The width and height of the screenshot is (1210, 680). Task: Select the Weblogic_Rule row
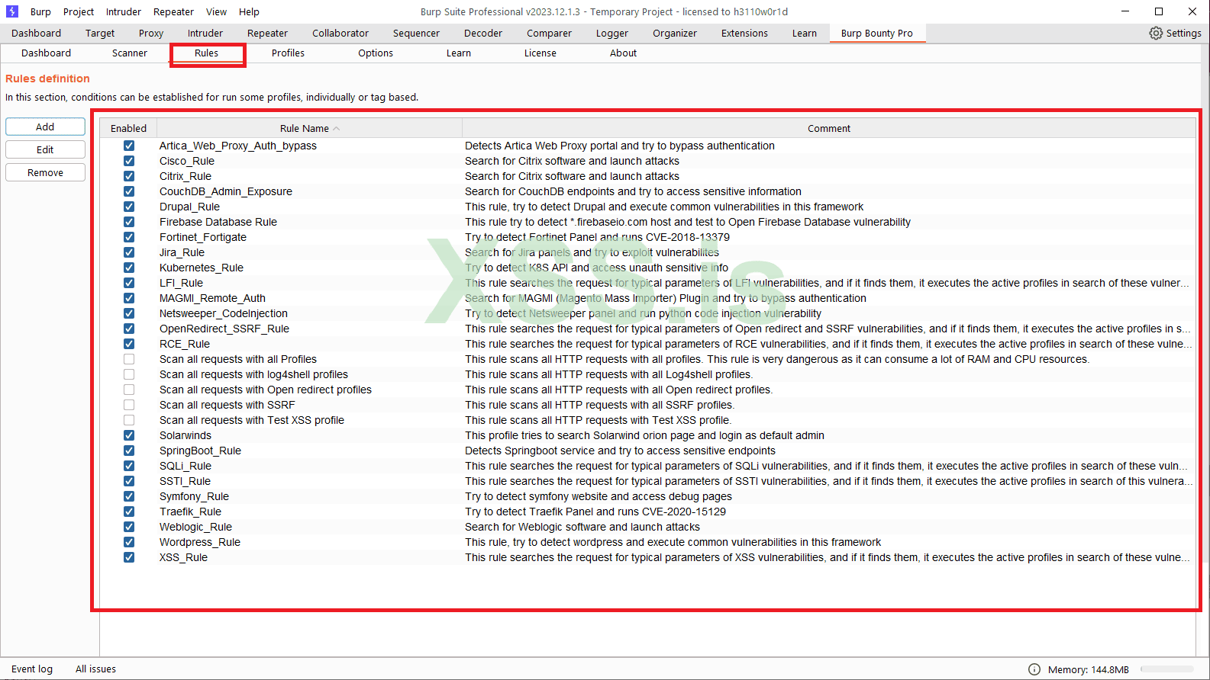tap(647, 527)
